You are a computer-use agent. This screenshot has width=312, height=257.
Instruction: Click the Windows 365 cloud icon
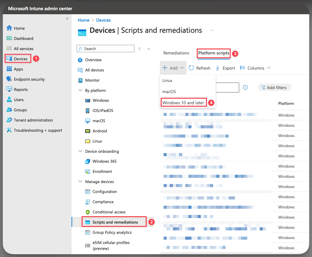(x=88, y=161)
